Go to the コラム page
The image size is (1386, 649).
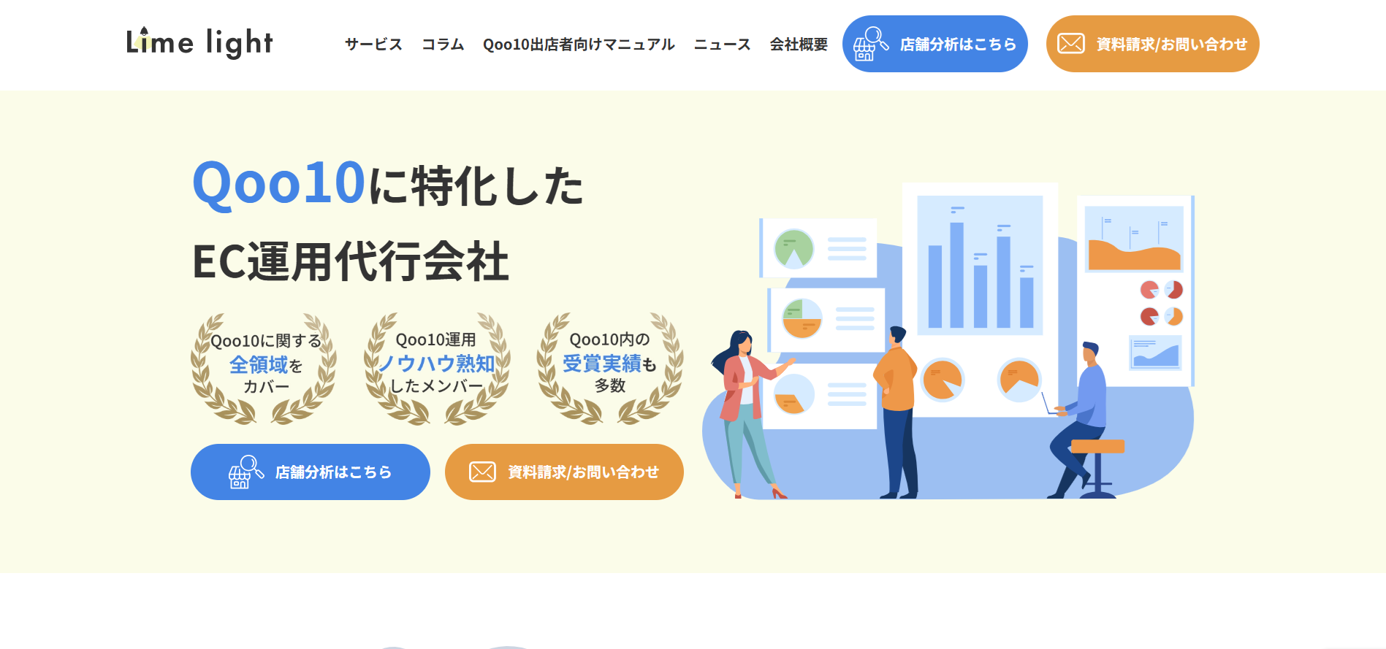(x=443, y=45)
